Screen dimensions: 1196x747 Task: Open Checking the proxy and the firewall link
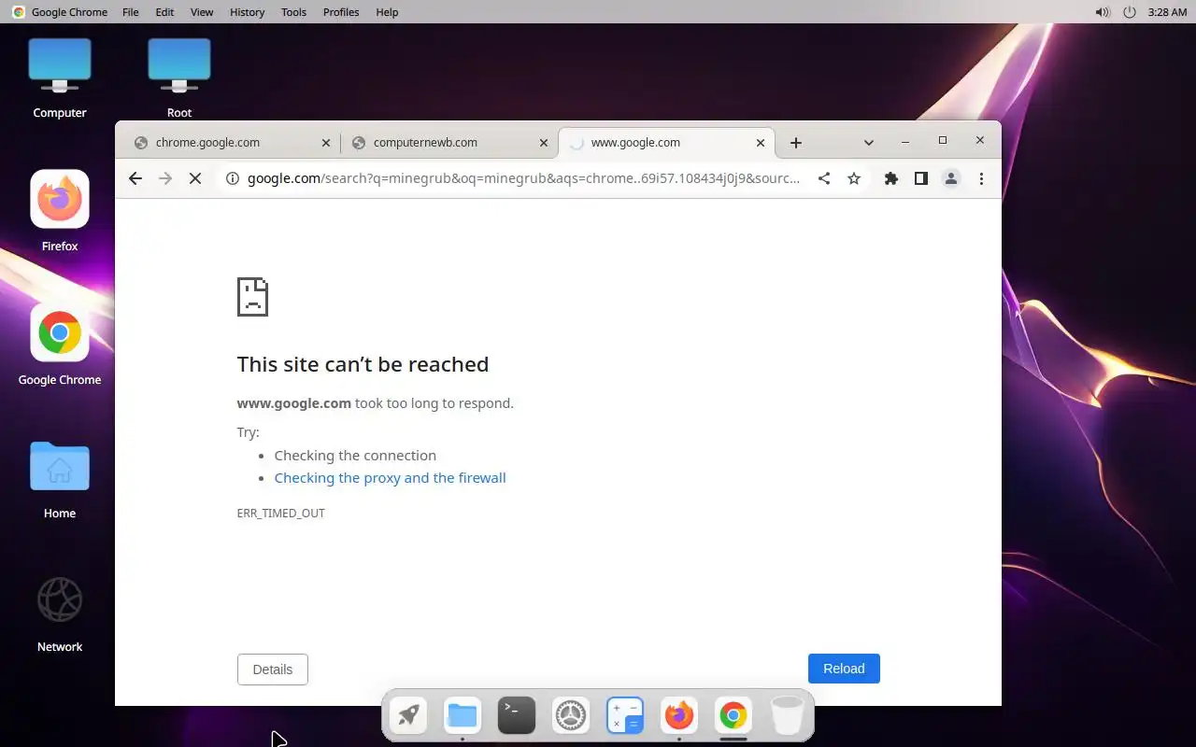pos(390,478)
